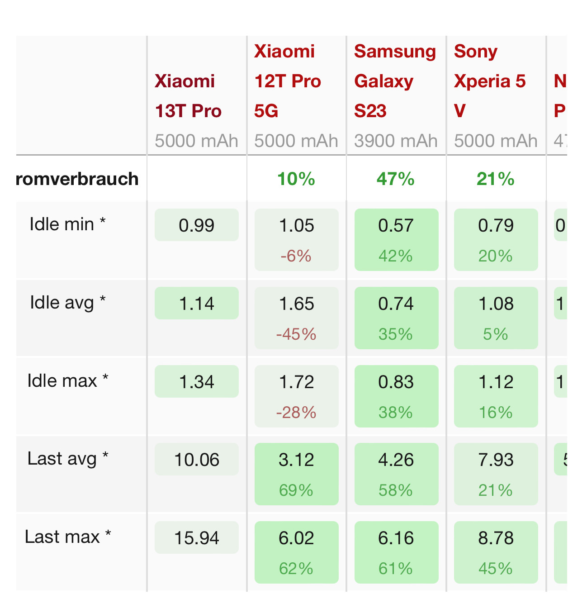The height and width of the screenshot is (613, 568).
Task: Click the 1.65 Idle avg cell
Action: [x=296, y=318]
